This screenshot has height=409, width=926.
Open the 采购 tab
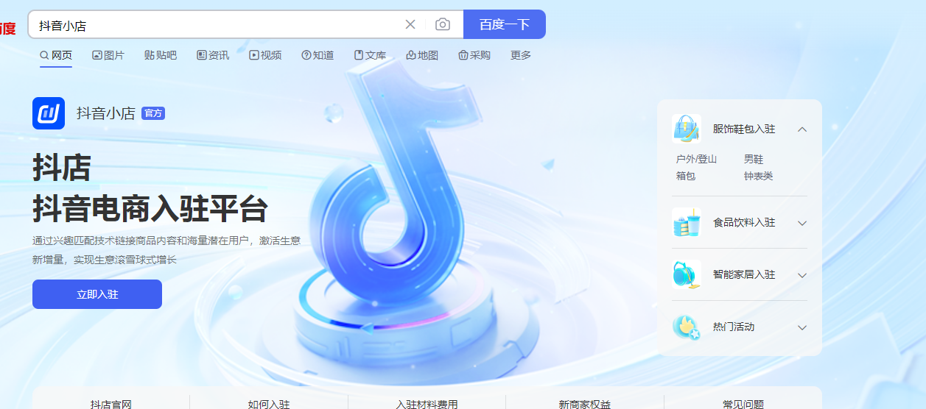[474, 55]
